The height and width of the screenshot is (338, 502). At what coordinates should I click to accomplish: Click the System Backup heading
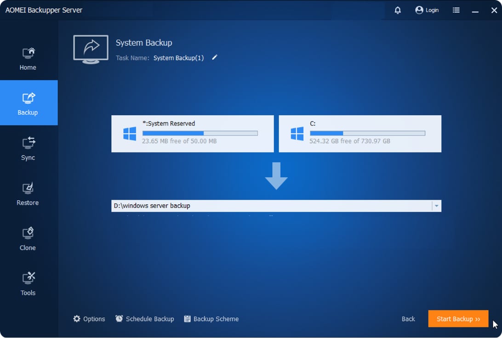tap(144, 43)
